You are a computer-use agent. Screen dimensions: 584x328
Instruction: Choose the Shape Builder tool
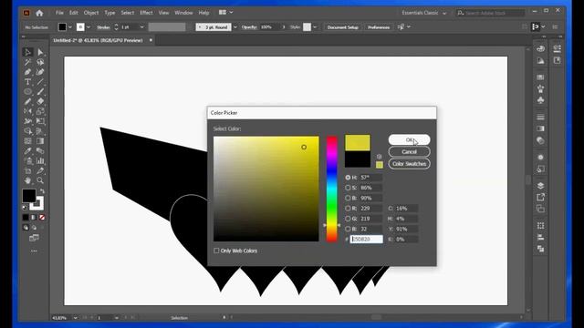pyautogui.click(x=27, y=131)
